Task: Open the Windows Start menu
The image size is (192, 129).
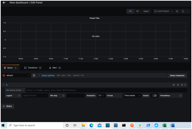Action: 3,125
